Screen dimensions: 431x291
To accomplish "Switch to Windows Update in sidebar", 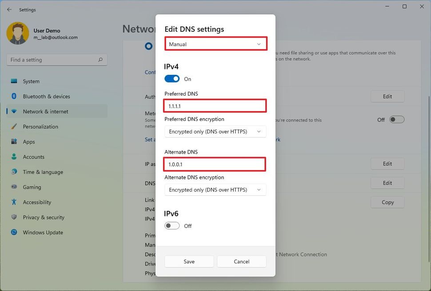I will click(x=14, y=232).
